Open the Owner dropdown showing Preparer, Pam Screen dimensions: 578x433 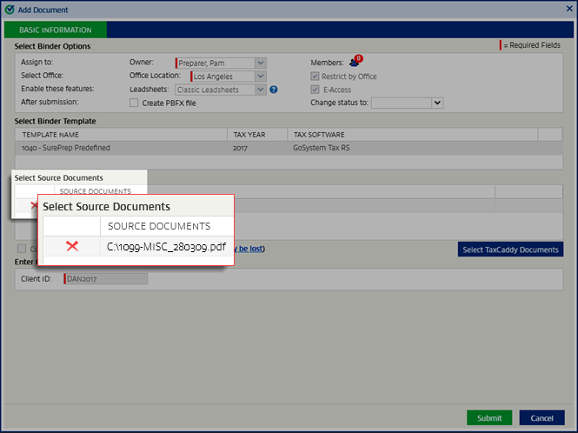point(260,63)
